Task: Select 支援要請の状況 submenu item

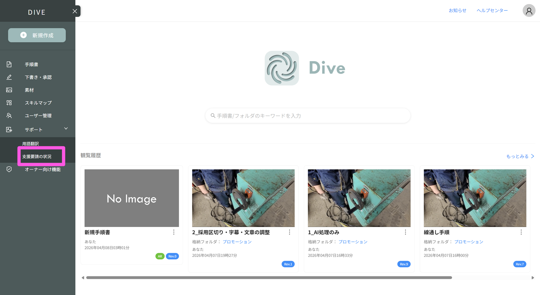Action: point(37,157)
